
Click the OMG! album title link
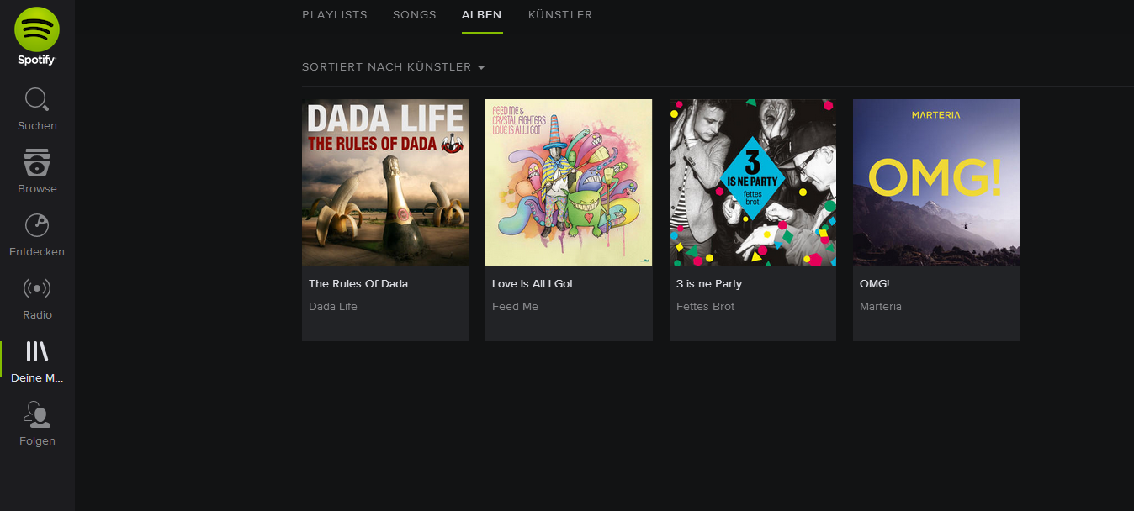(875, 284)
